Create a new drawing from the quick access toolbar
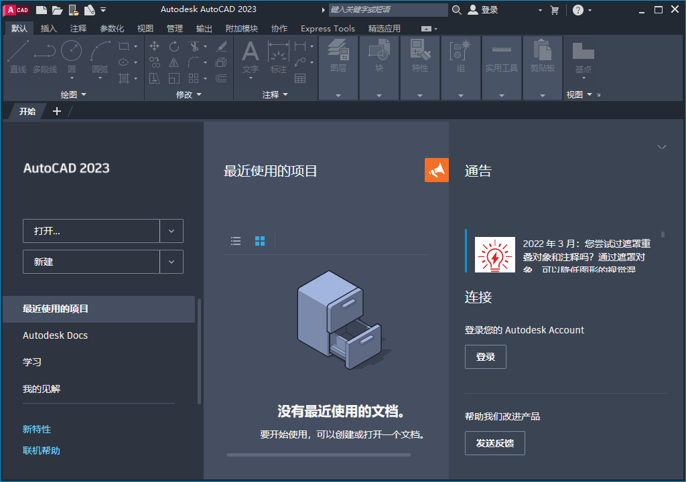The height and width of the screenshot is (482, 686). [x=41, y=9]
